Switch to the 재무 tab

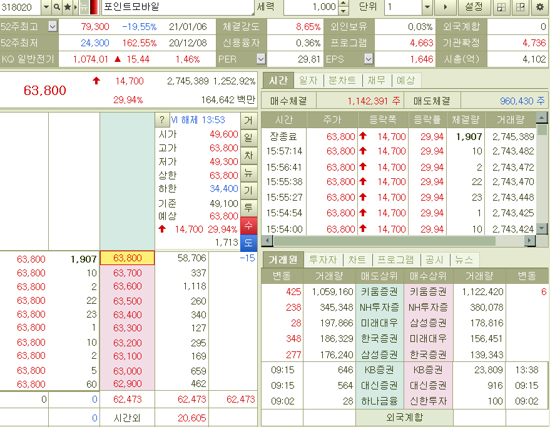(377, 81)
